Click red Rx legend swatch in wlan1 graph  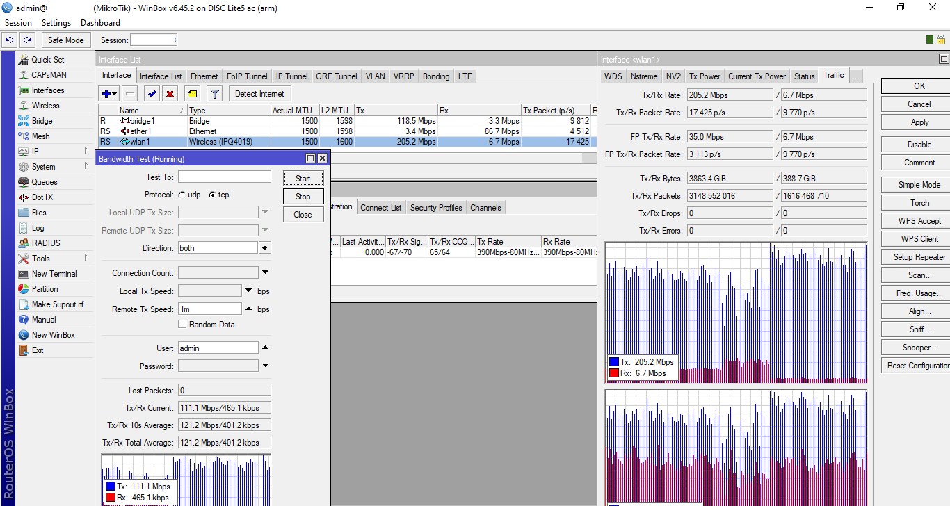tap(613, 373)
